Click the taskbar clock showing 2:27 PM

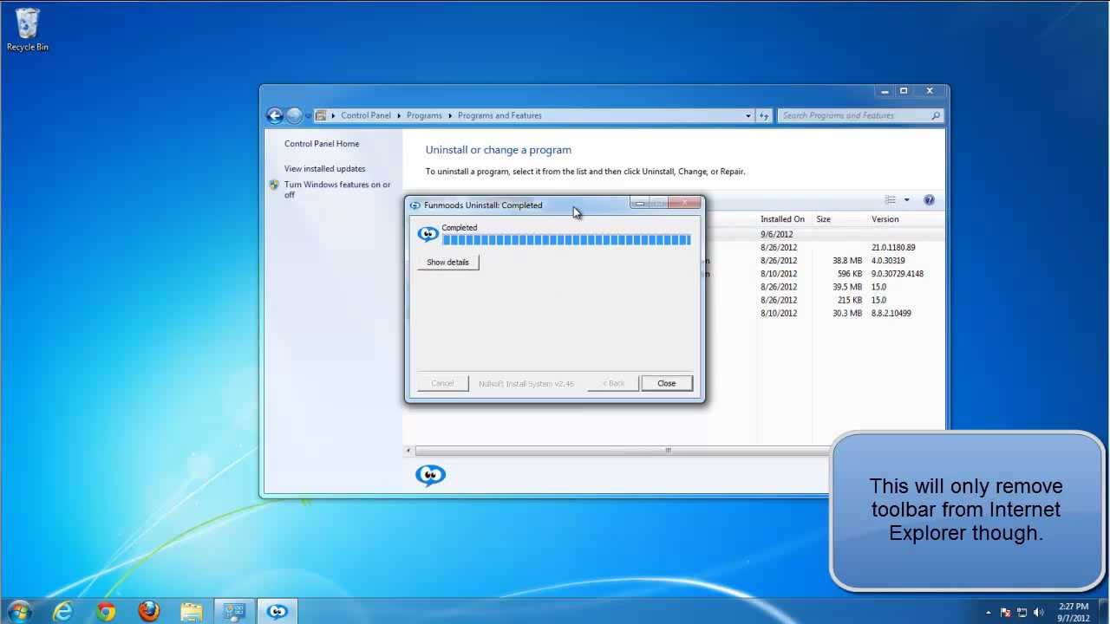click(1074, 612)
